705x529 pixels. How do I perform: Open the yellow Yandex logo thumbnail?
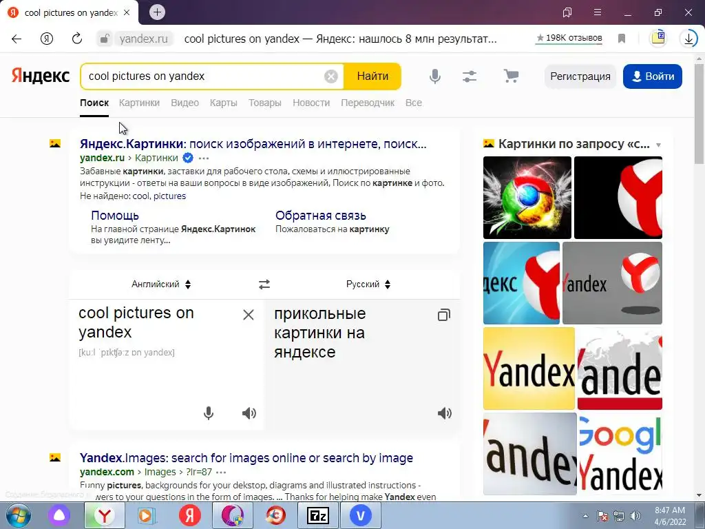pyautogui.click(x=529, y=369)
